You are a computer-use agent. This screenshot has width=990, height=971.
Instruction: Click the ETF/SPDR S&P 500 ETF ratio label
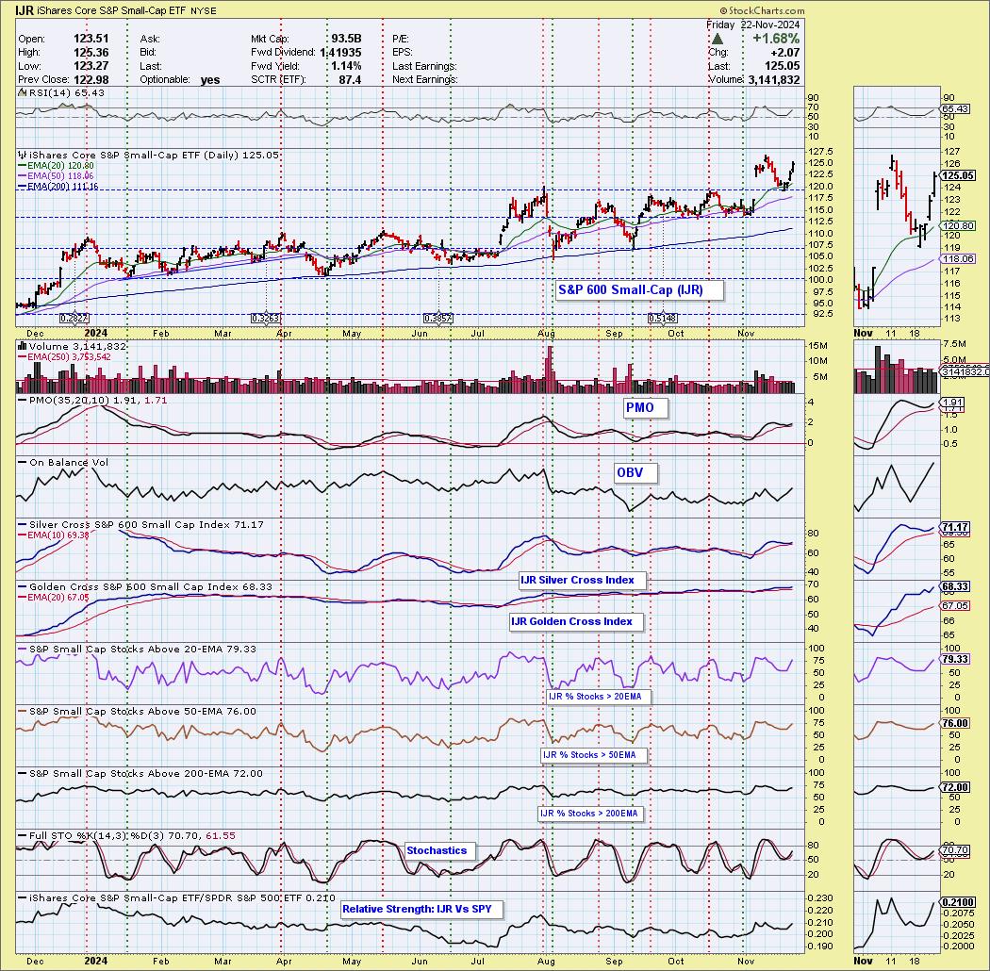coord(176,897)
